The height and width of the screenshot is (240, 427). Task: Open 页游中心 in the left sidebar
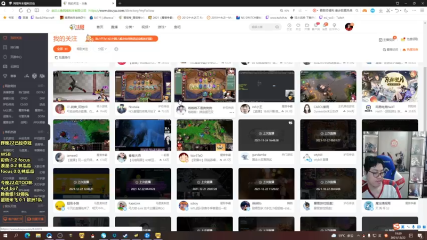tap(16, 57)
